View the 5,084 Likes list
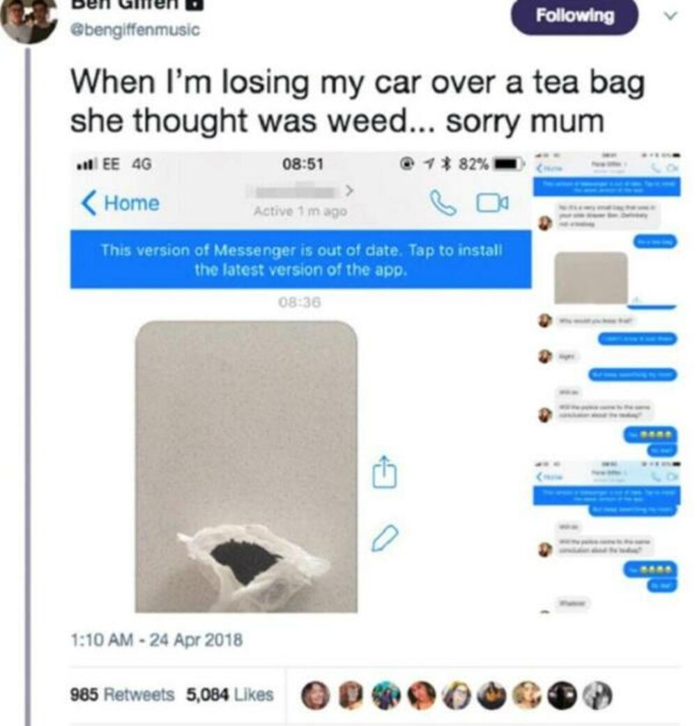 coord(230,695)
